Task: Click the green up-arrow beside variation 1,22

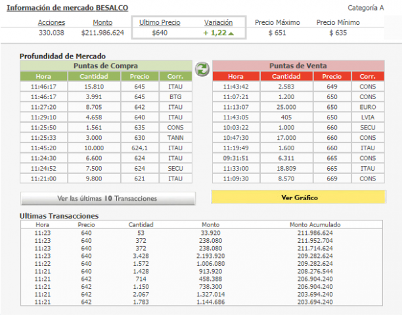Action: [231, 33]
